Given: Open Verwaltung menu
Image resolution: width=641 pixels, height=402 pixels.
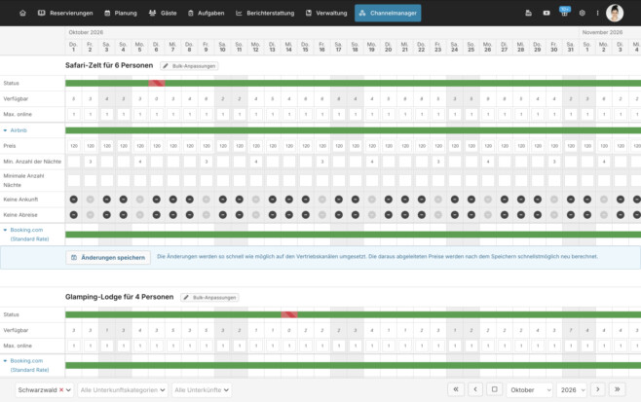Looking at the screenshot, I should [x=326, y=13].
